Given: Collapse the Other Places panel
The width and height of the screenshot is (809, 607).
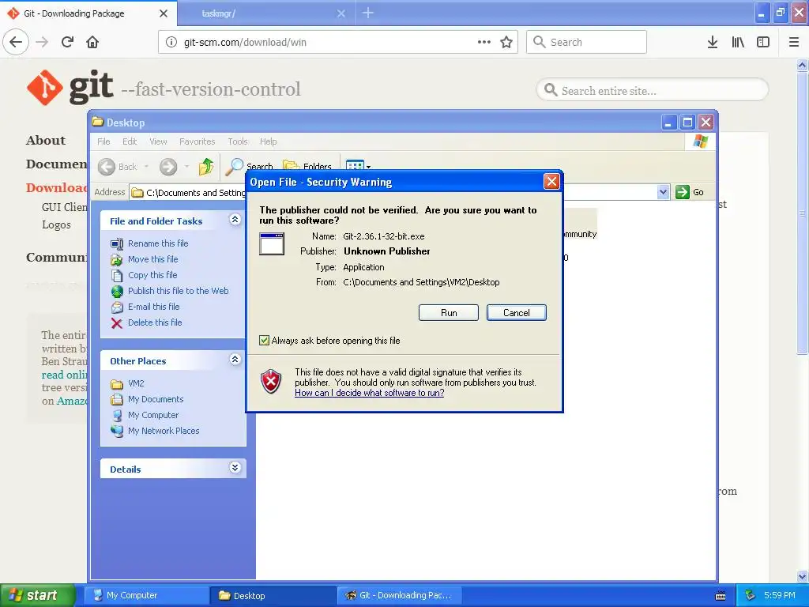Looking at the screenshot, I should [x=235, y=360].
